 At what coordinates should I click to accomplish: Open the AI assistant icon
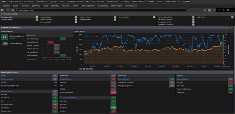click(210, 10)
